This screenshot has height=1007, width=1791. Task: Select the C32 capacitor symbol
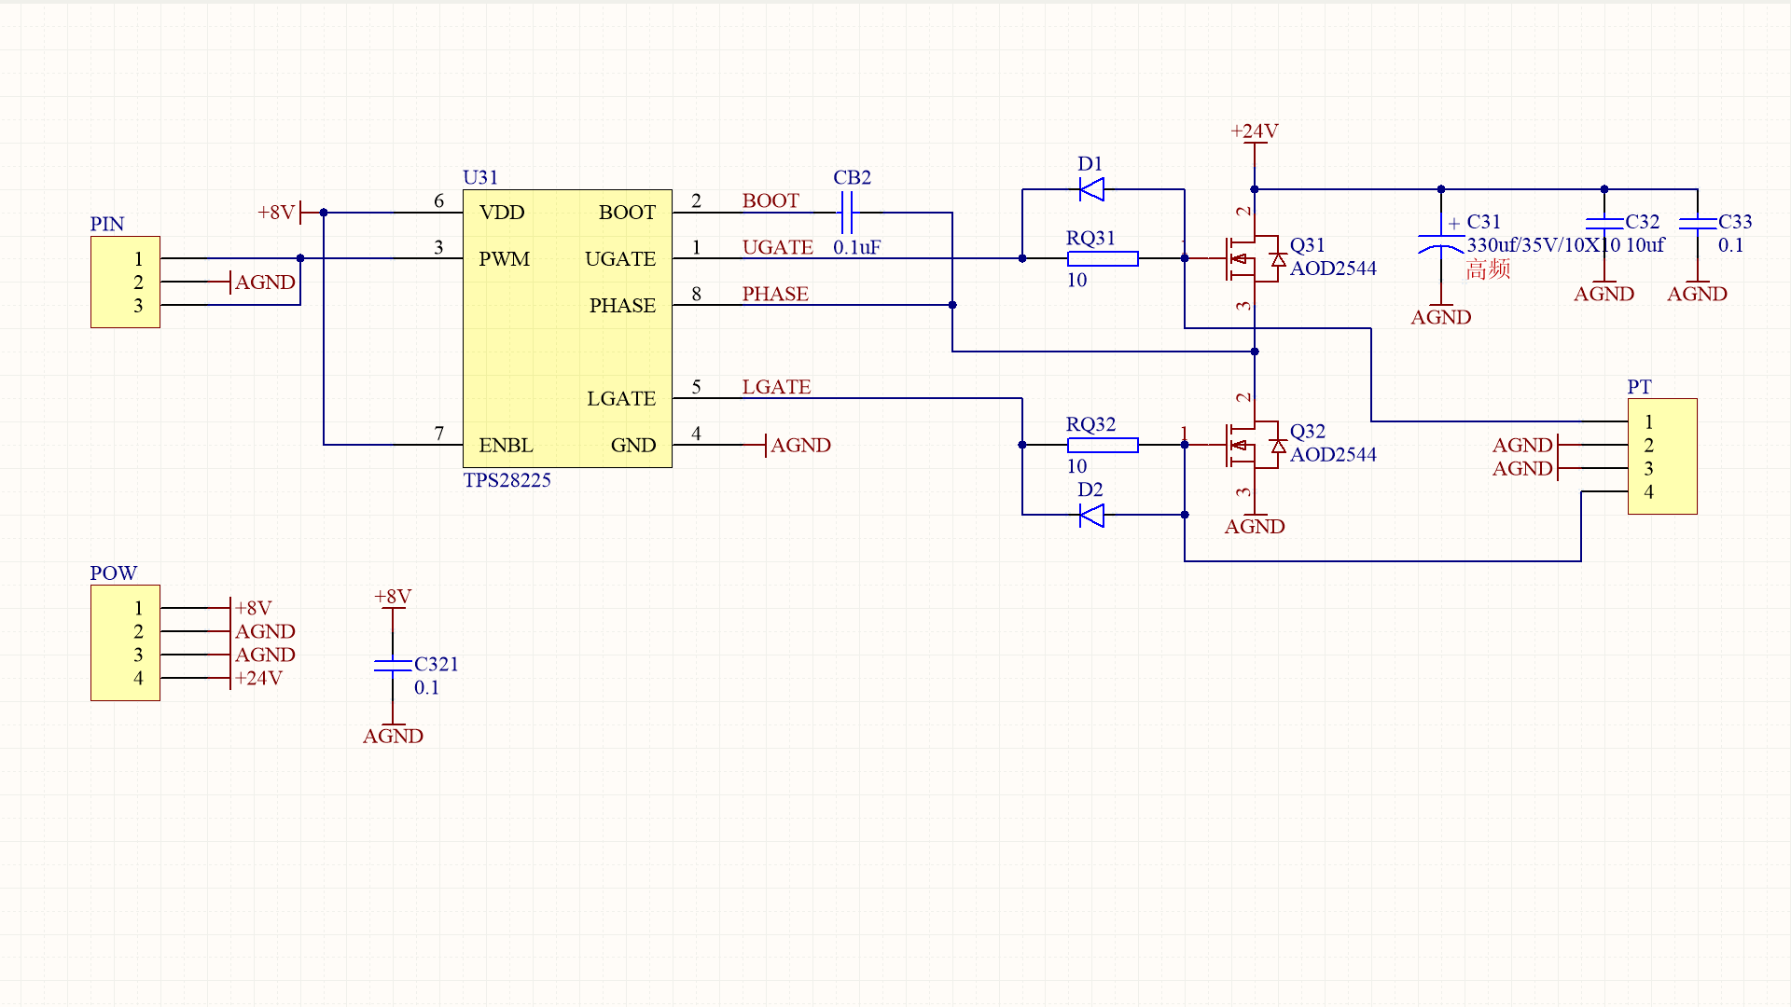[1604, 224]
